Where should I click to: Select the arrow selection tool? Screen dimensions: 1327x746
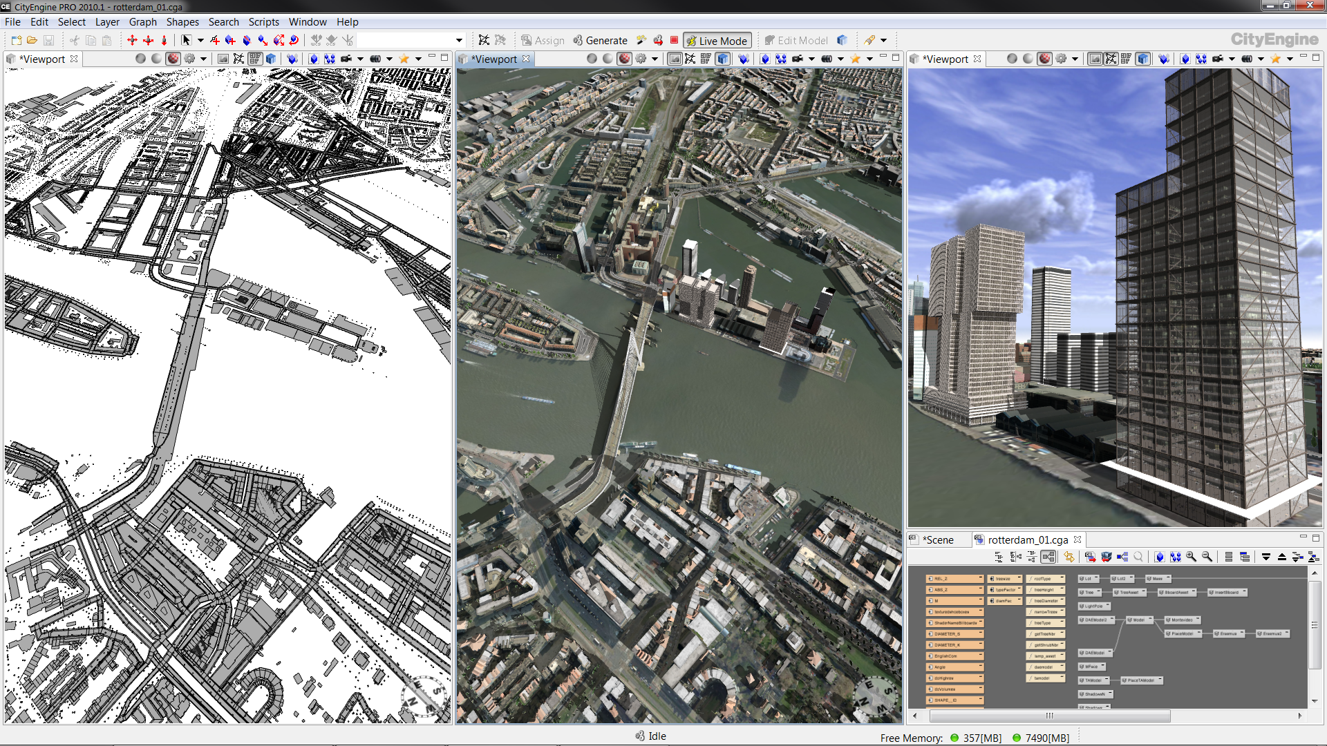point(186,40)
